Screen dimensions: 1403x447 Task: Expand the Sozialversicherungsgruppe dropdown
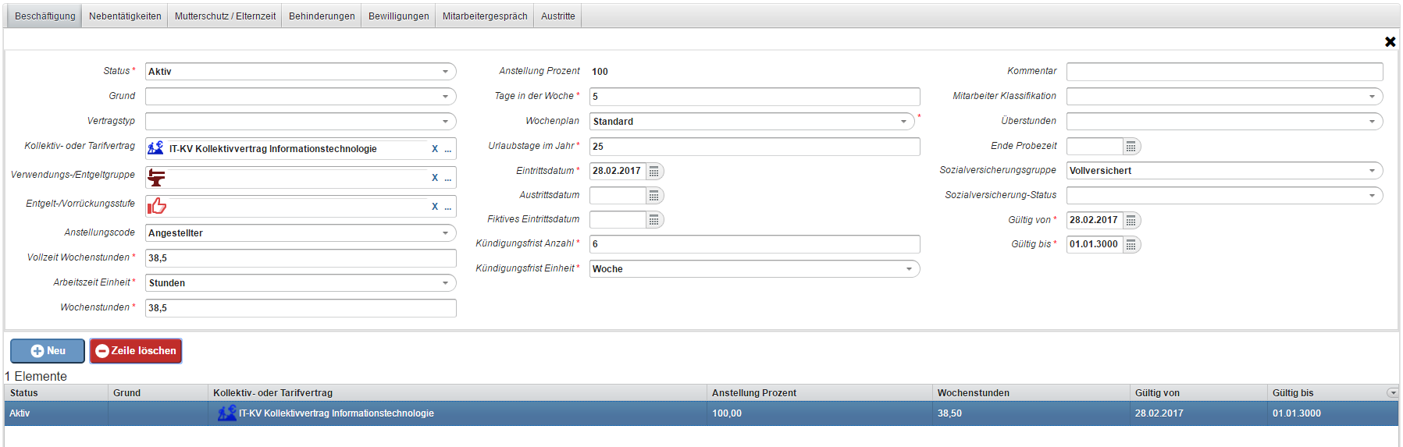tap(1372, 171)
